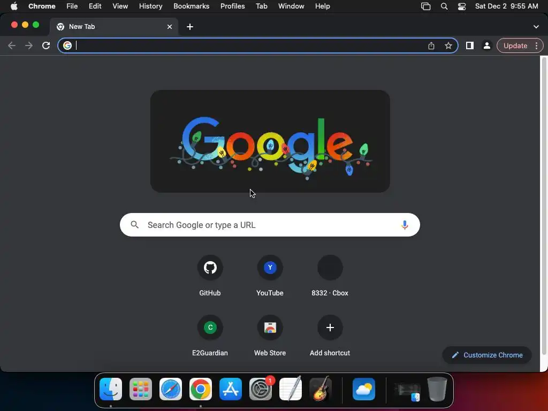The image size is (548, 411).
Task: Open the Bookmarks menu
Action: click(x=191, y=6)
